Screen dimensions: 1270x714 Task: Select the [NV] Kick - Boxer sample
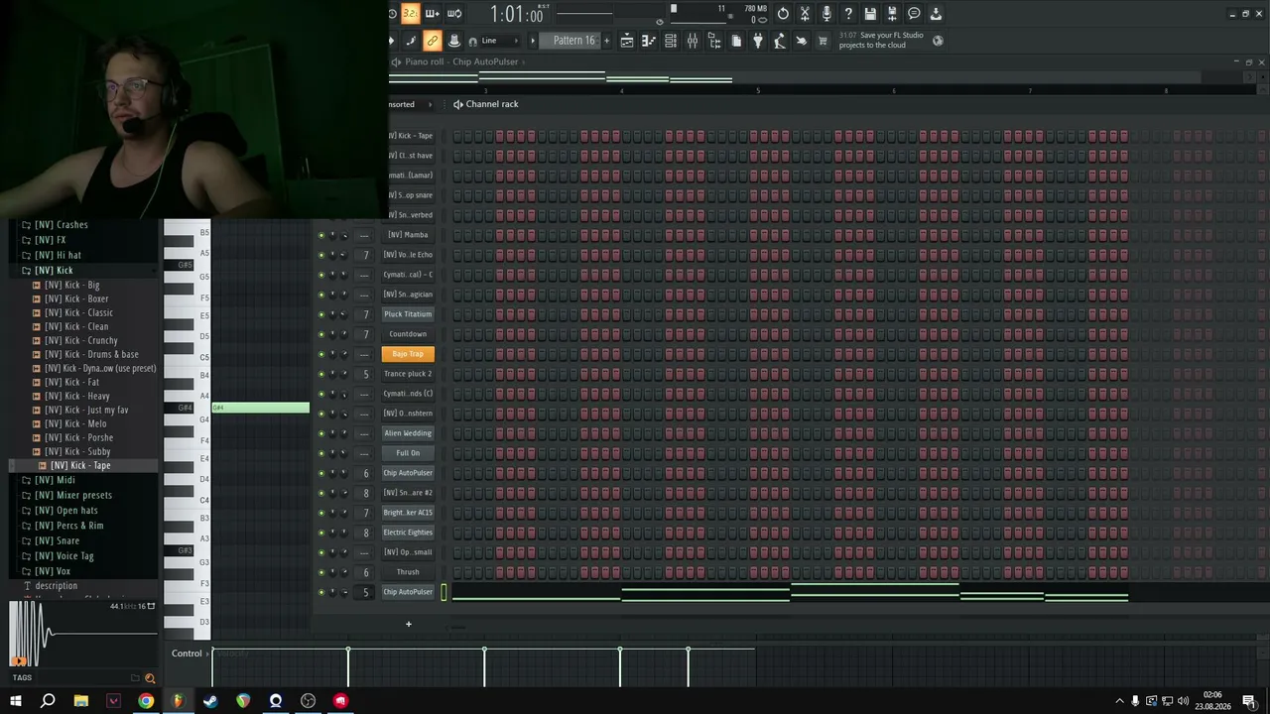76,298
